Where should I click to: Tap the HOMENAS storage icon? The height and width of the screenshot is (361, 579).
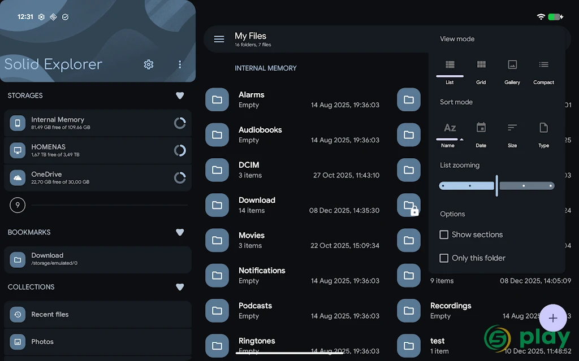18,150
